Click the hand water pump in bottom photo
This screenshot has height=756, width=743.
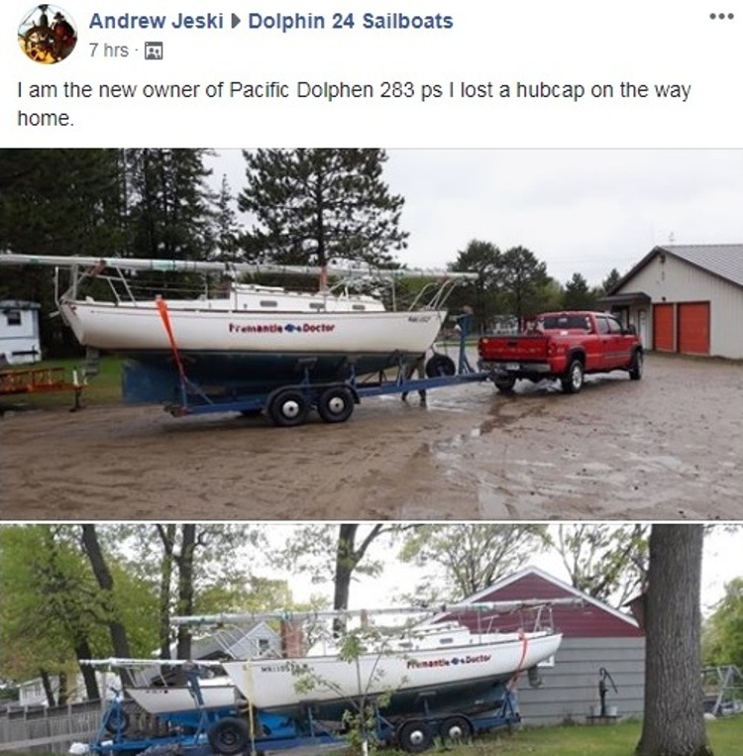pyautogui.click(x=607, y=693)
